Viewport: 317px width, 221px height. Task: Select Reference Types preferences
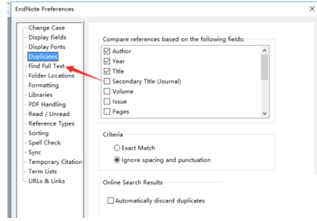pyautogui.click(x=51, y=123)
